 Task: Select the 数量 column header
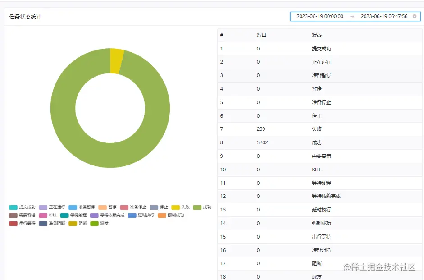click(261, 35)
